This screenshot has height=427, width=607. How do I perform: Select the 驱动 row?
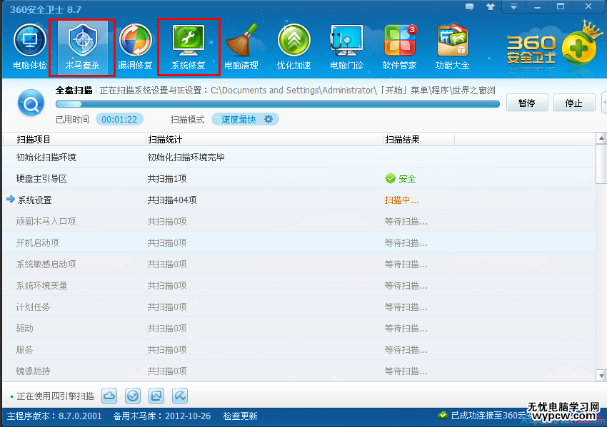299,329
